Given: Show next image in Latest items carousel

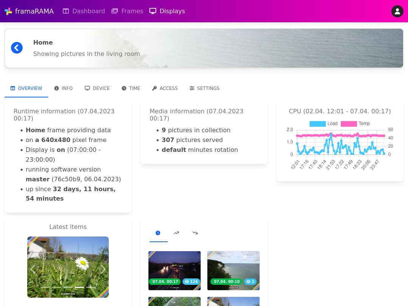Looking at the screenshot, I should tap(103, 269).
